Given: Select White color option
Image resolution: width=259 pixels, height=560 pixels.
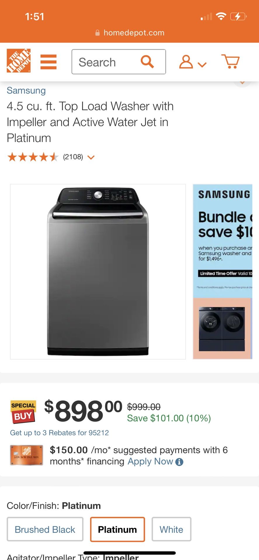Looking at the screenshot, I should pos(171,529).
